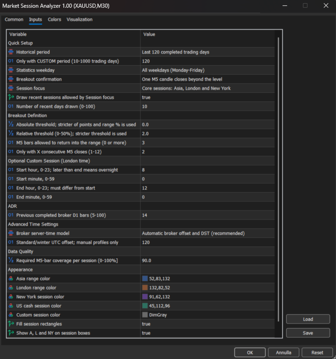Save current inputs to file

click(x=308, y=333)
